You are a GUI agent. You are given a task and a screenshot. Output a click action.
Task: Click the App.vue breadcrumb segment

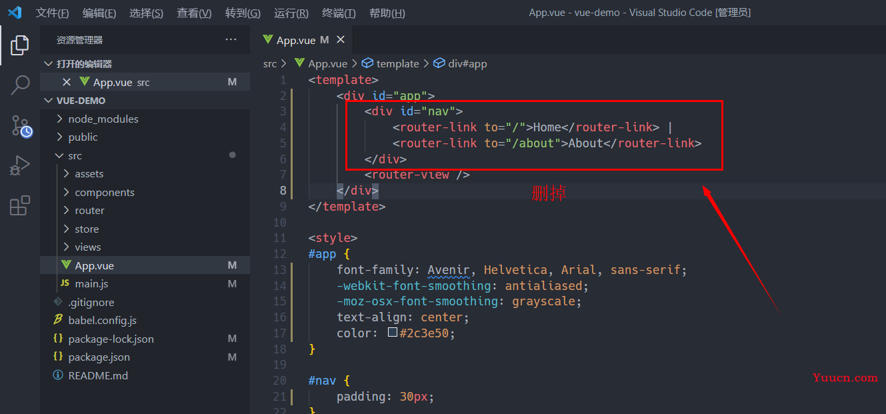pos(321,63)
